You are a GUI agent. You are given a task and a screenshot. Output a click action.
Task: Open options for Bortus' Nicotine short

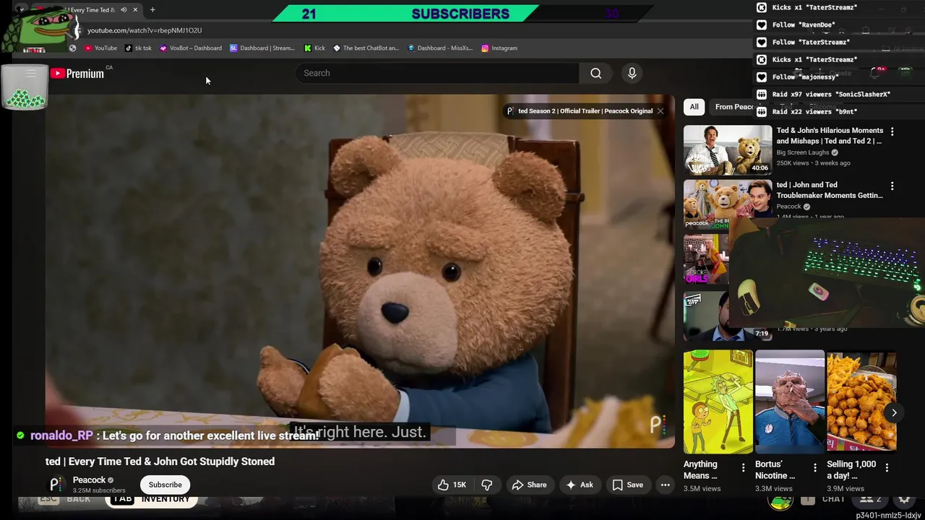click(815, 468)
